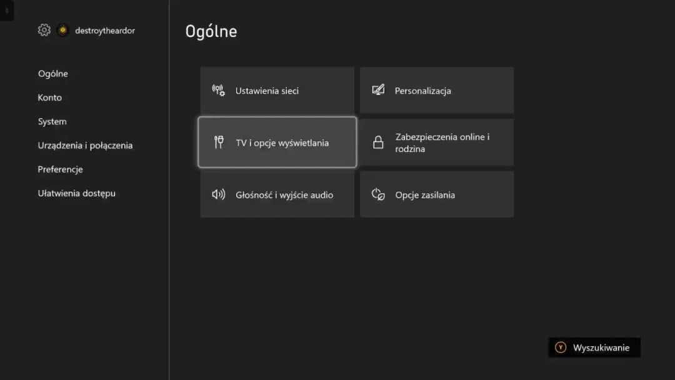Select the Personalizacja monitor-pencil icon
This screenshot has height=380, width=675.
(378, 91)
